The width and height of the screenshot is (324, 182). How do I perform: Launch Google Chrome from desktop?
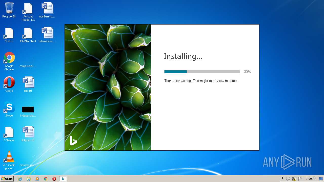(9, 61)
